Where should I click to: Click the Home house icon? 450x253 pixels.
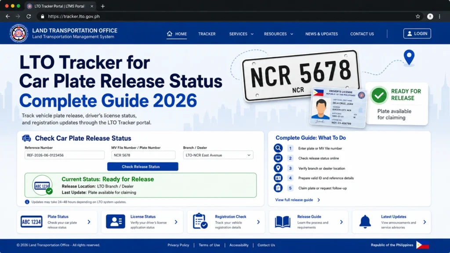(x=170, y=33)
